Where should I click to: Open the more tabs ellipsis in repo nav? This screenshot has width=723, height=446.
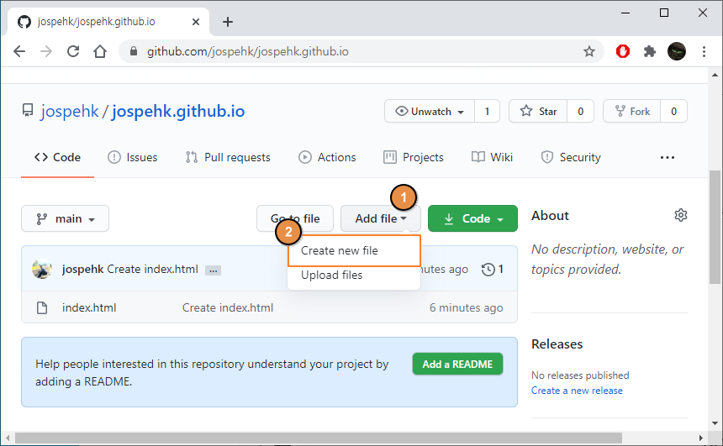[668, 158]
